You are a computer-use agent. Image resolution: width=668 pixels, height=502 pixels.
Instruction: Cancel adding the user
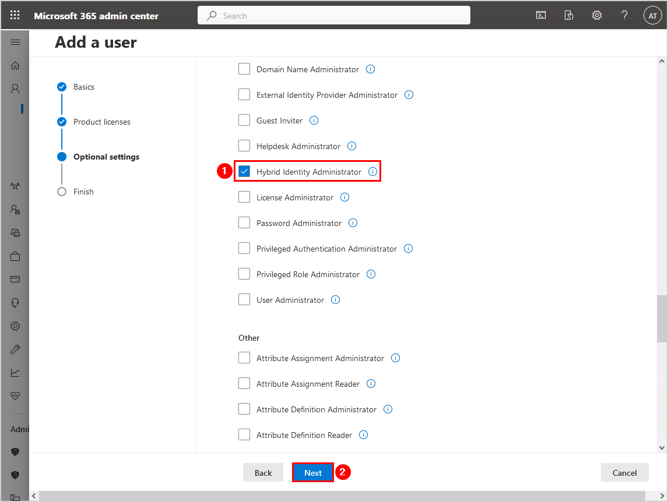click(x=624, y=472)
